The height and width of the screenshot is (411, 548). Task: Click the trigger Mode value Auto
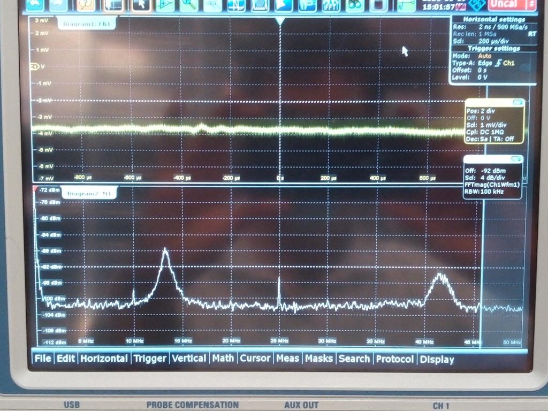485,56
